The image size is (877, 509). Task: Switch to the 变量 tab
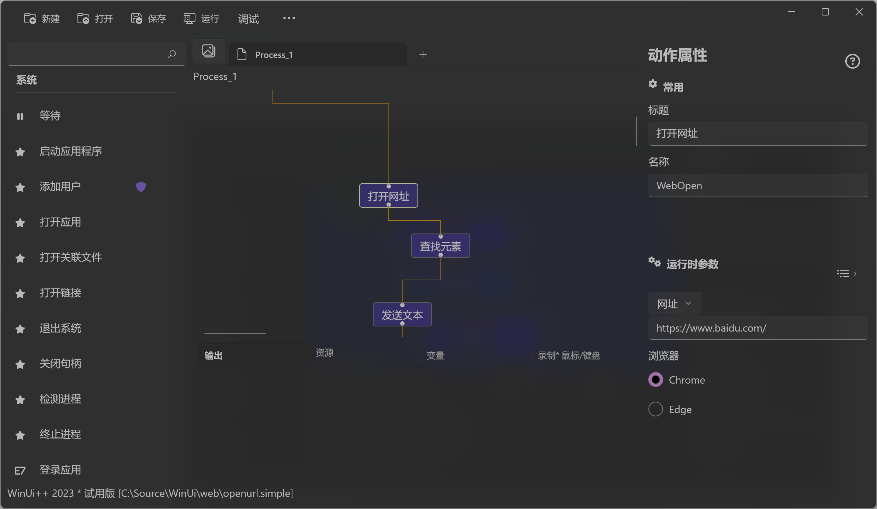[436, 355]
